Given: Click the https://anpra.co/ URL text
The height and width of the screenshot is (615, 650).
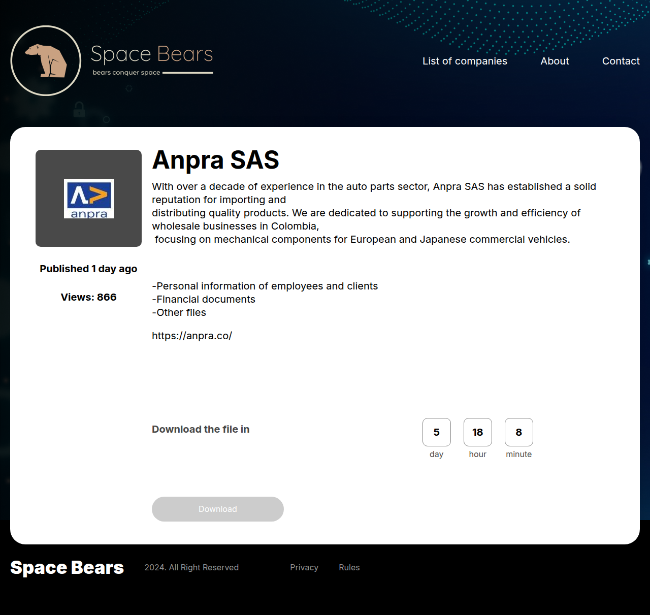Looking at the screenshot, I should (192, 336).
